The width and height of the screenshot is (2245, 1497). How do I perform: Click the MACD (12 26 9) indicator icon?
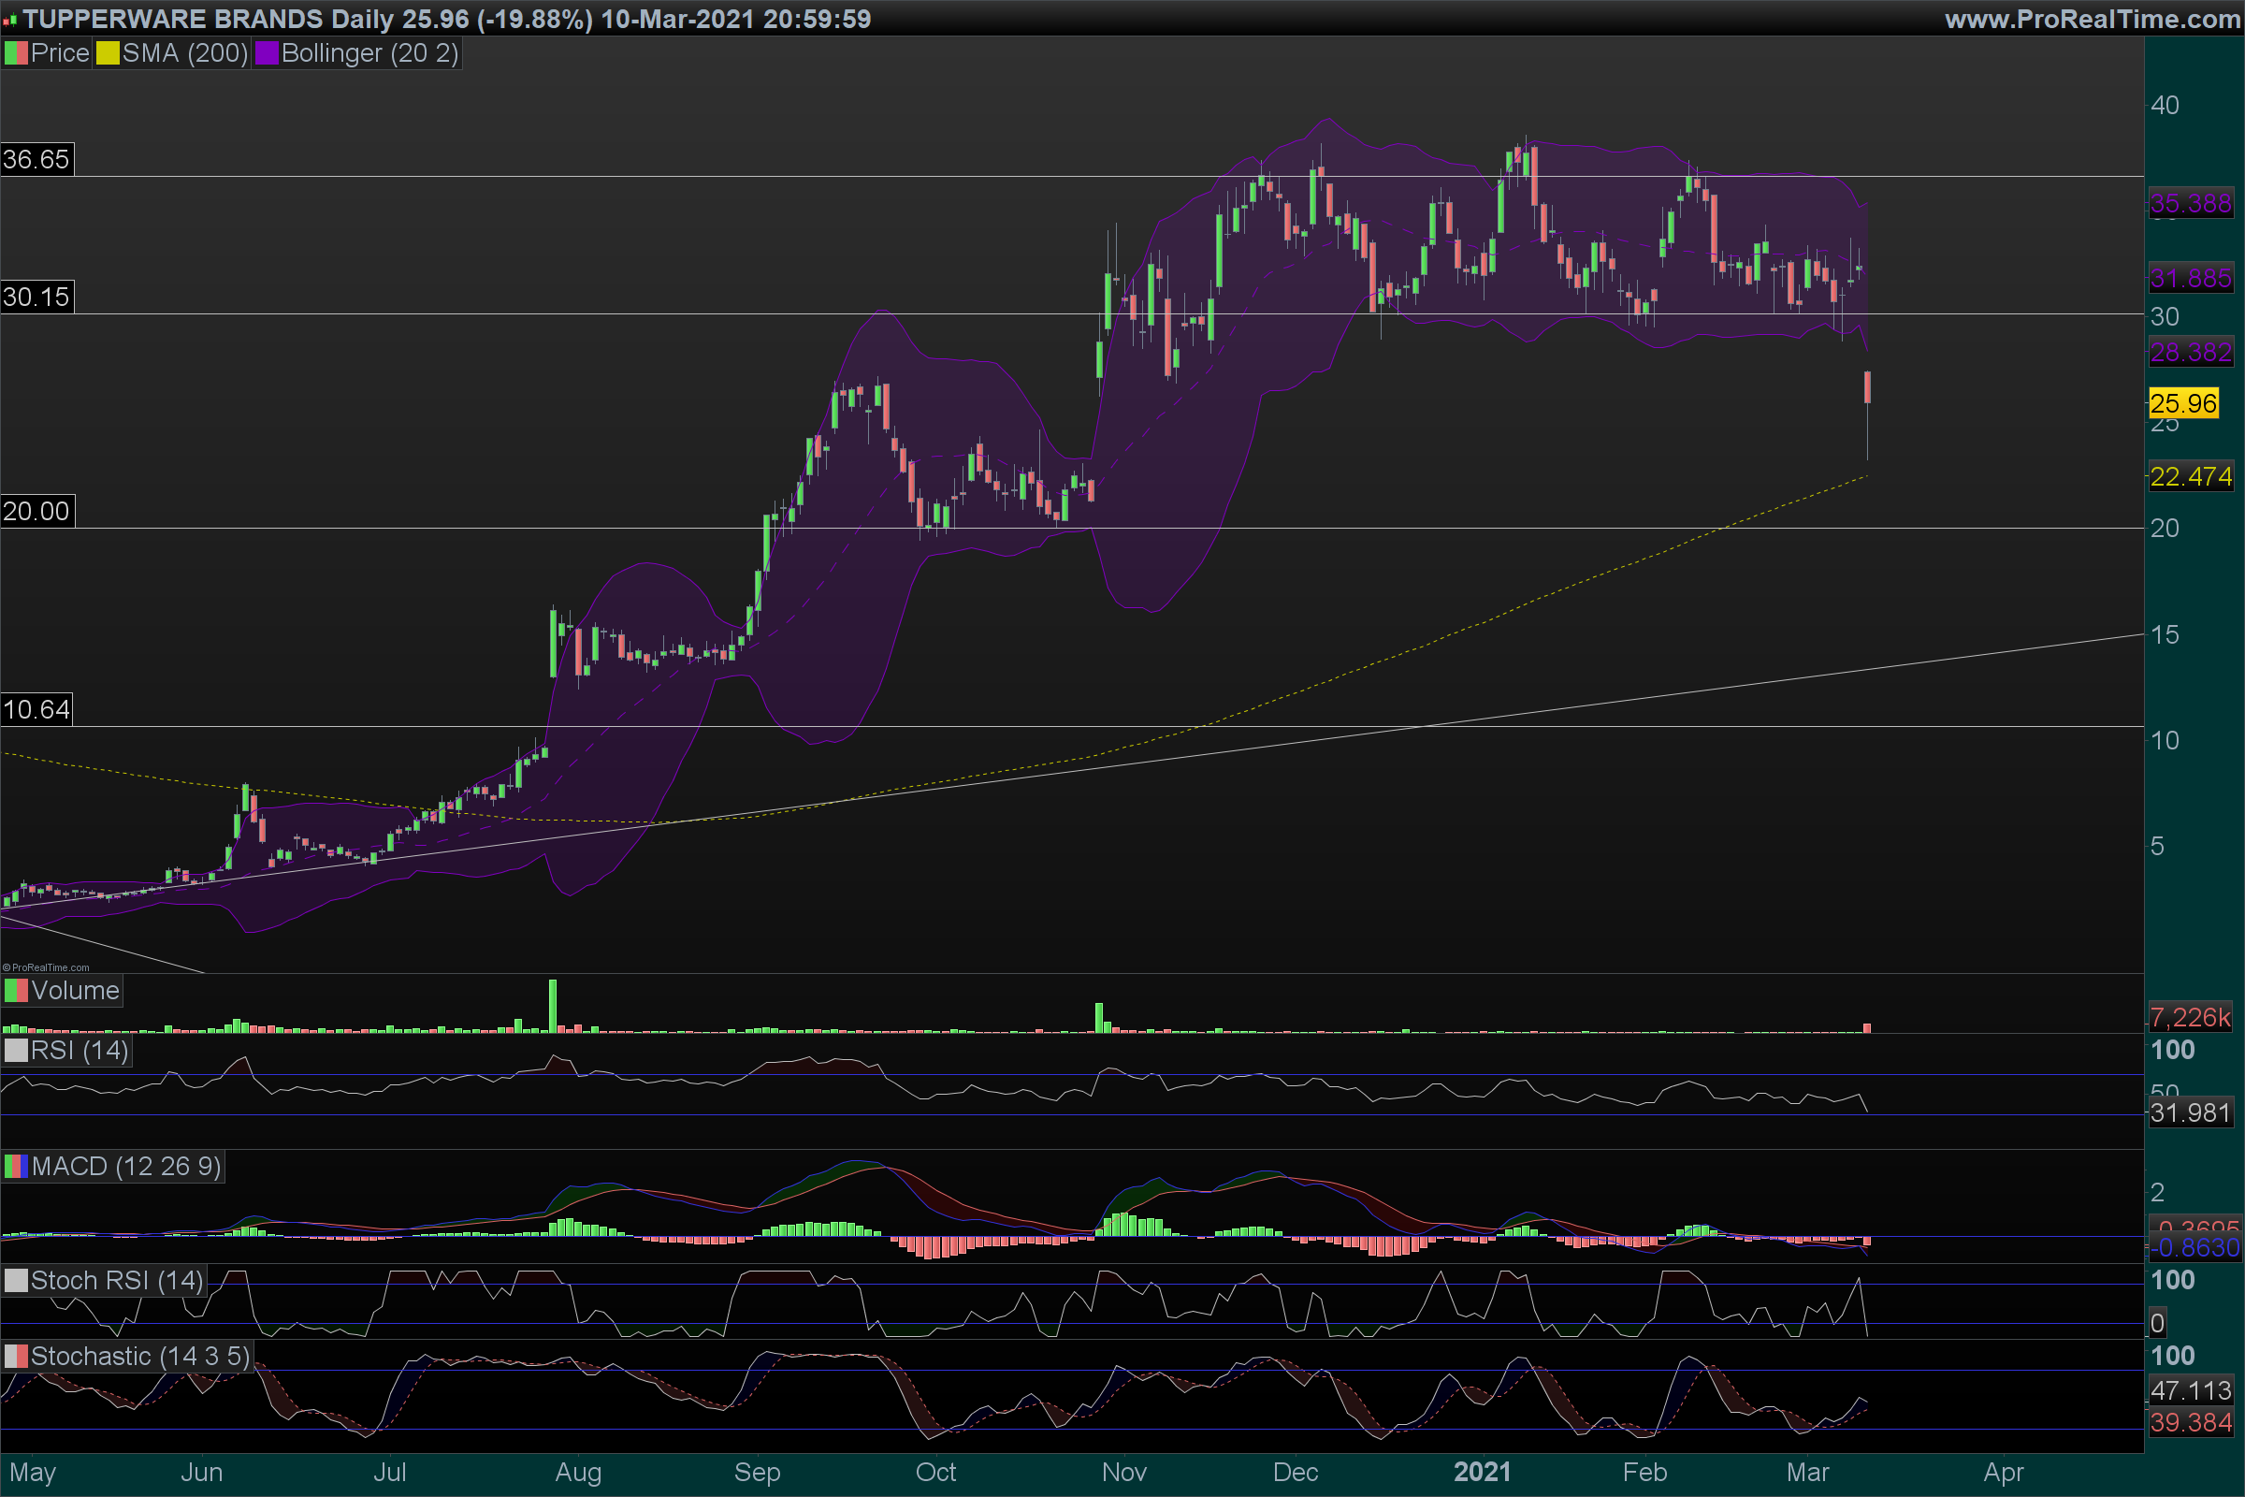(x=15, y=1167)
